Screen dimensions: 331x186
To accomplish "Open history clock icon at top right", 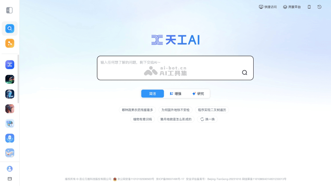I will [x=319, y=7].
